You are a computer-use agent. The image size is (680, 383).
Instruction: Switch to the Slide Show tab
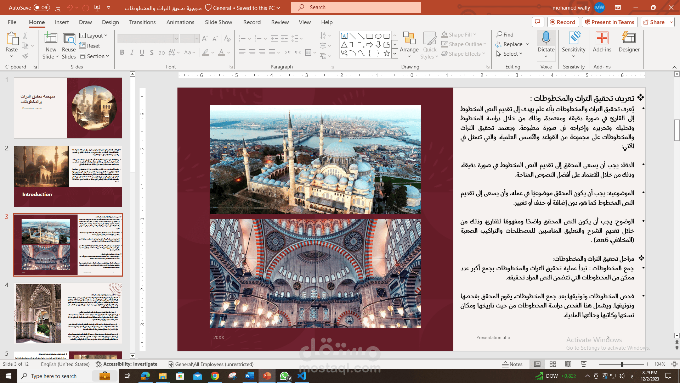(219, 22)
